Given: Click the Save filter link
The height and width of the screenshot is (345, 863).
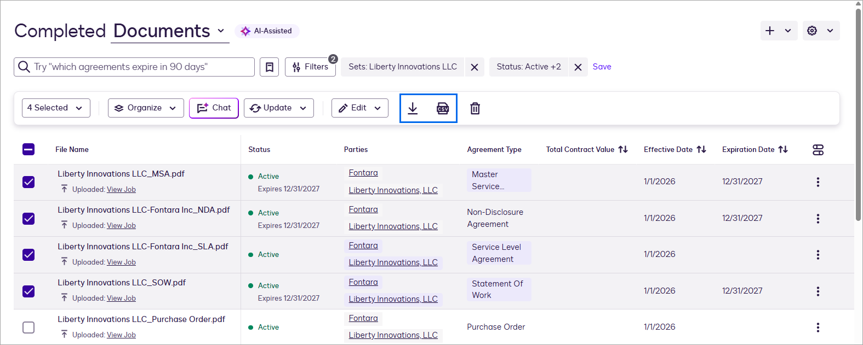Looking at the screenshot, I should click(602, 67).
